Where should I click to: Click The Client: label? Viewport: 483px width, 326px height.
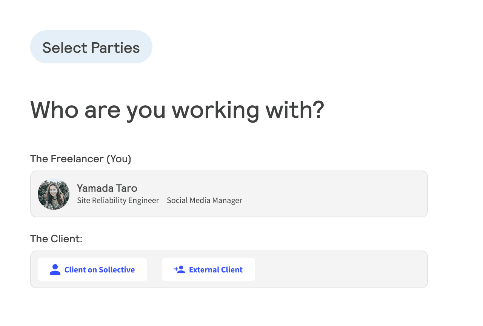56,238
